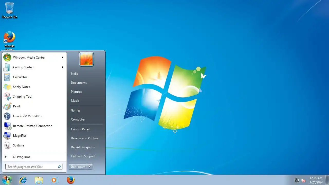Launch Oracle VM VirtualBox cube icon
329x185 pixels.
(7, 116)
